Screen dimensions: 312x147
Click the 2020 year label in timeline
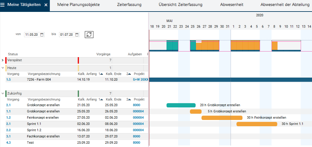(x=260, y=15)
